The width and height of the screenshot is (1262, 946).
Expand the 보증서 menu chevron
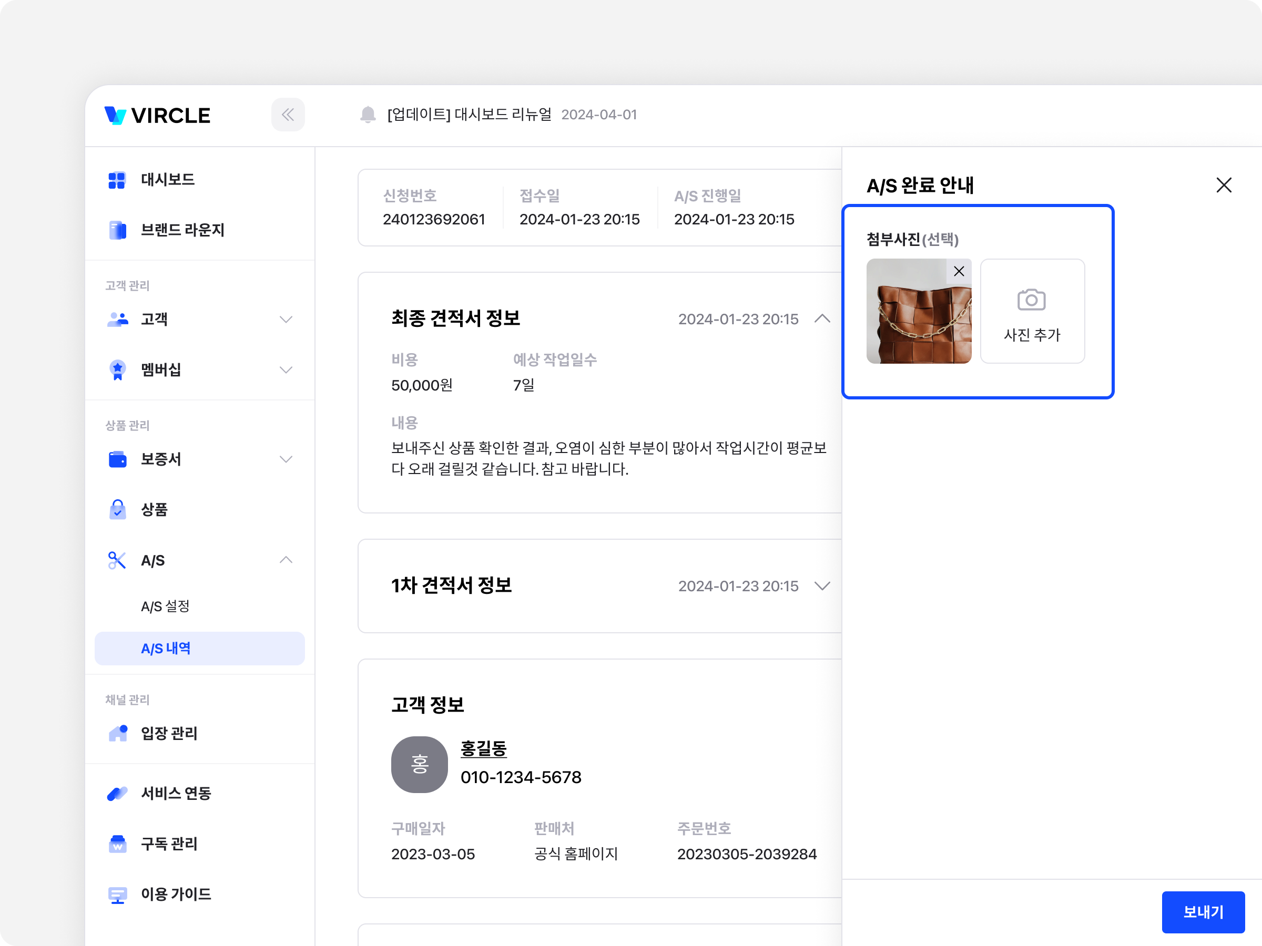(286, 459)
